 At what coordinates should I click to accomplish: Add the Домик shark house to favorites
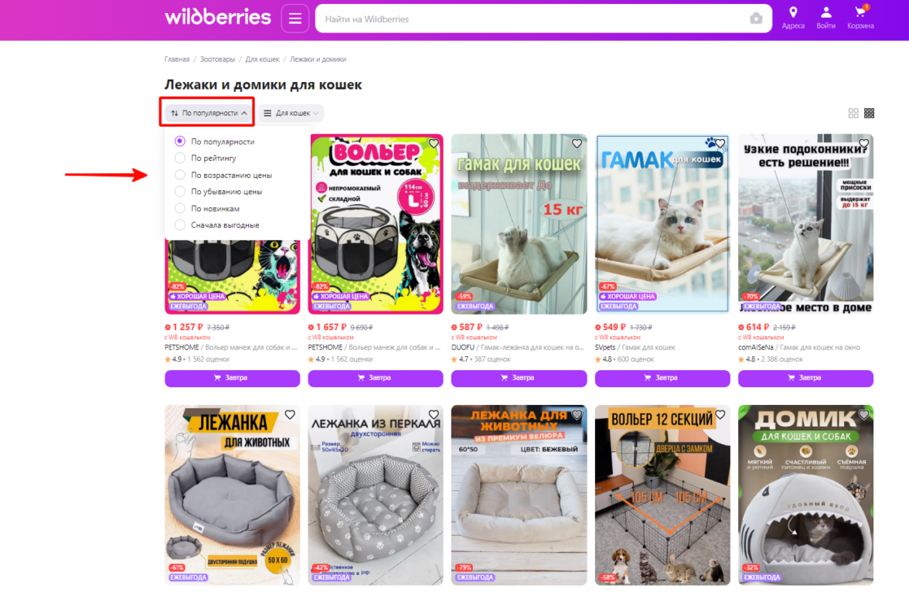tap(864, 414)
